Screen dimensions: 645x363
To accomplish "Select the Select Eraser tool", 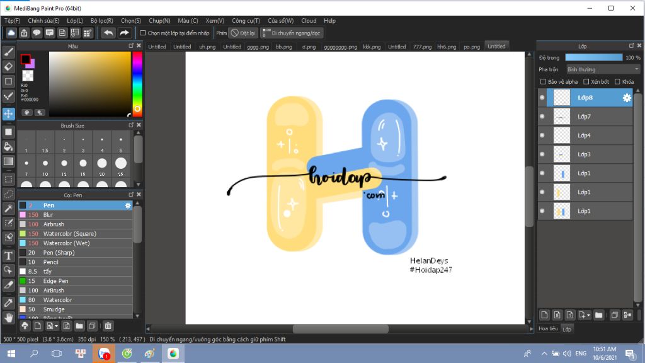I will 8,238.
